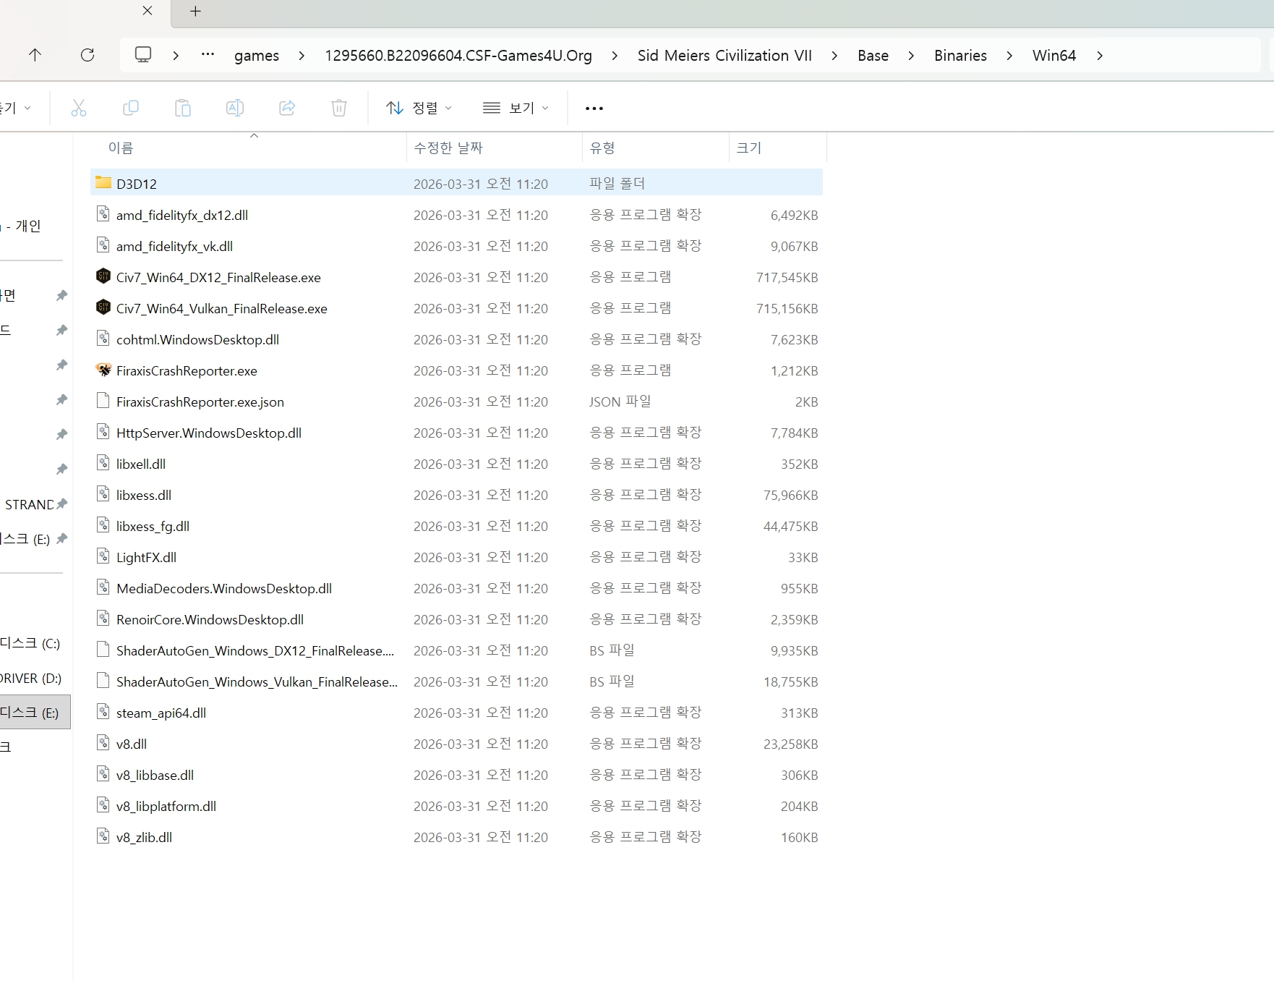
Task: Click the Cut scissors icon in toolbar
Action: click(x=79, y=108)
